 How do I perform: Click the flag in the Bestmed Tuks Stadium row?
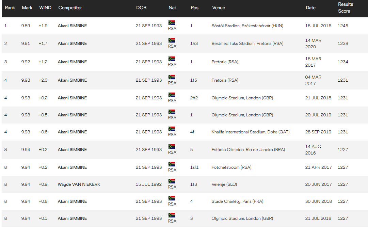[172, 40]
